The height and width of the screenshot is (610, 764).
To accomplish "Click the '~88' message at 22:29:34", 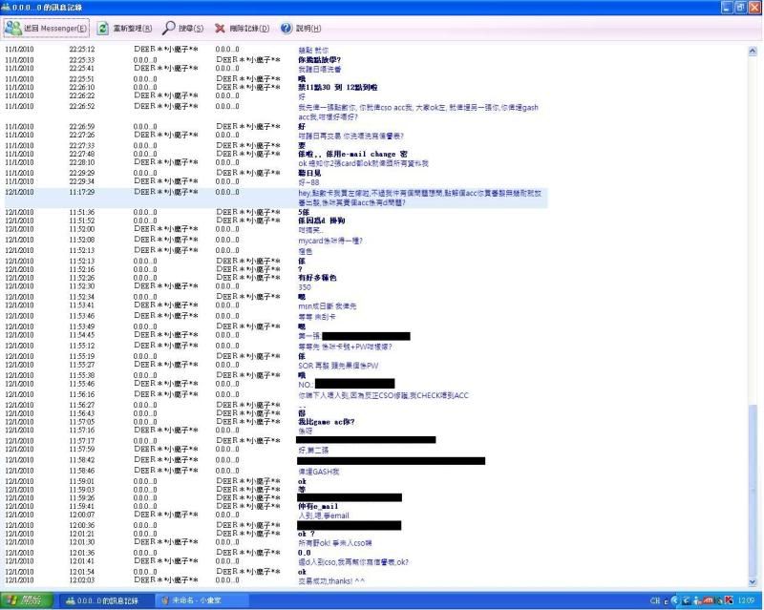I will [308, 182].
